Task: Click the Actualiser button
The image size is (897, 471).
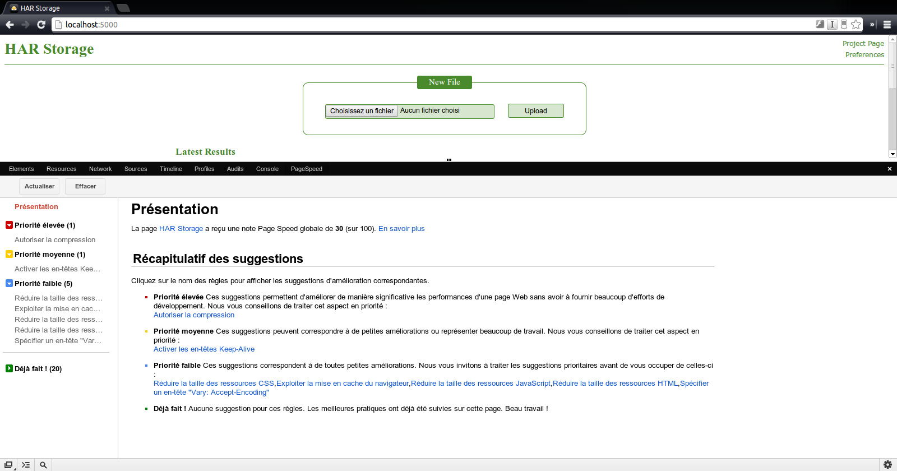Action: click(39, 186)
